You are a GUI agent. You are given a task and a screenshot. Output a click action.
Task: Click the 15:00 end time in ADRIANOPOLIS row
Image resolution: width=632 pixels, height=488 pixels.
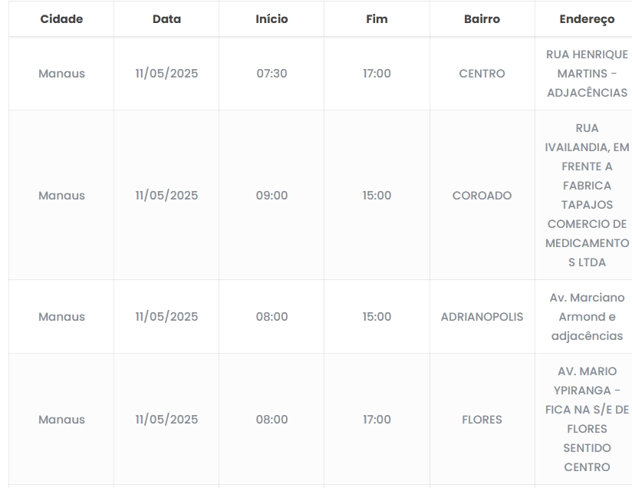click(377, 317)
